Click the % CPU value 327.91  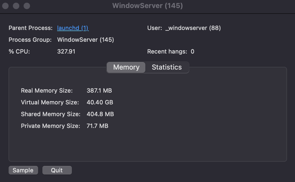coord(66,51)
